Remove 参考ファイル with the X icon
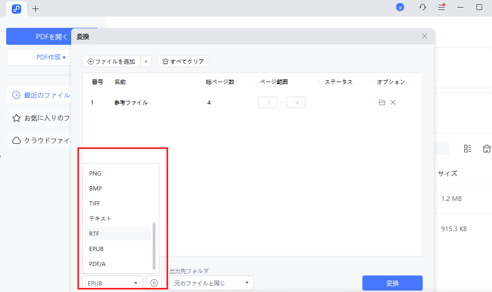 coord(393,102)
